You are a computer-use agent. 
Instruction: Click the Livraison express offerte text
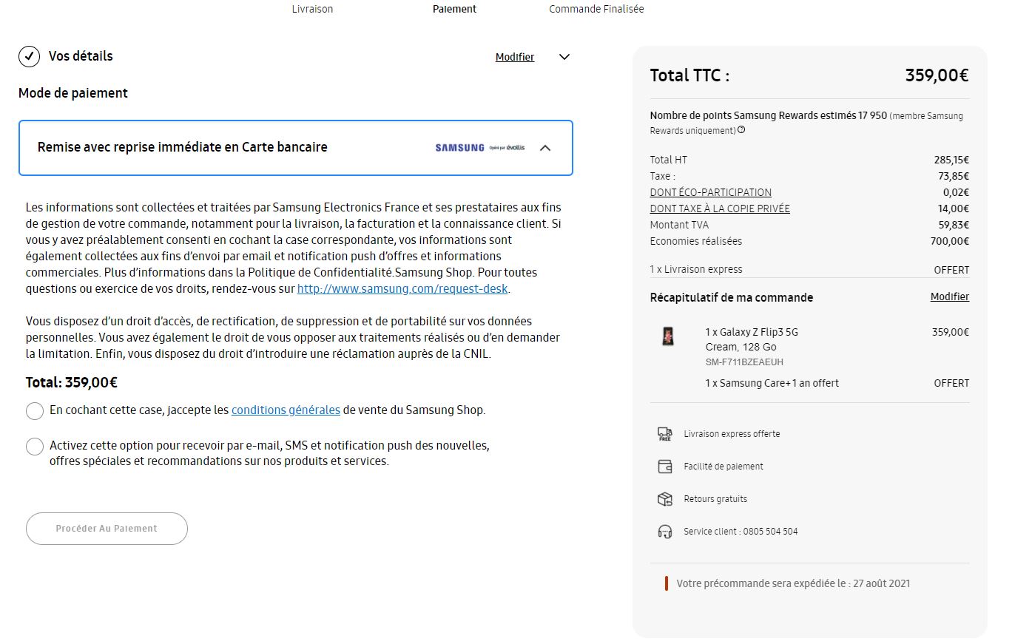[x=732, y=434]
